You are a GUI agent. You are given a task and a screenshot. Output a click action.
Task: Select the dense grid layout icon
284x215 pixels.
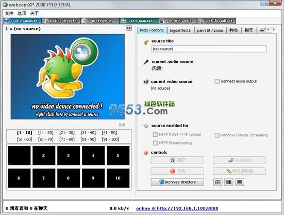[x=229, y=182]
